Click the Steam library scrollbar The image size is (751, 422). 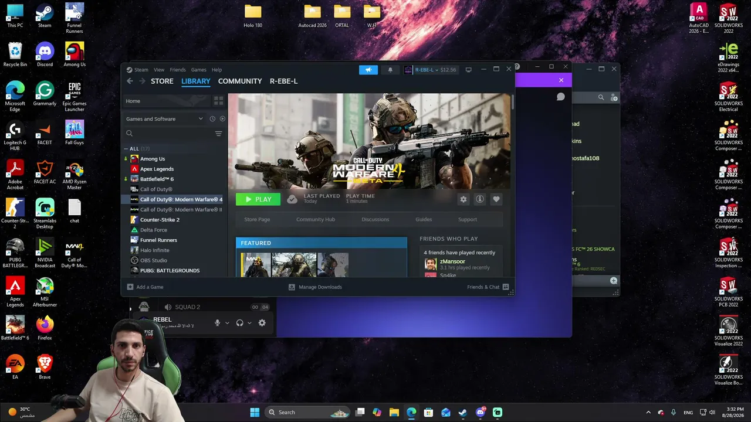[512, 101]
